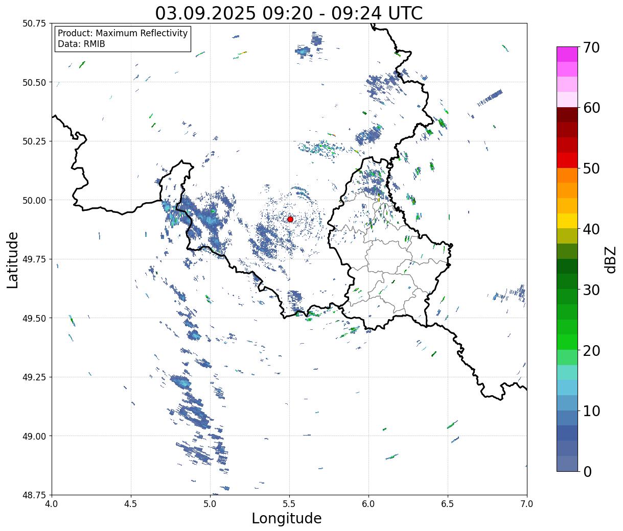Click the latitude tick label '50.75'
This screenshot has height=531, width=623.
(35, 23)
